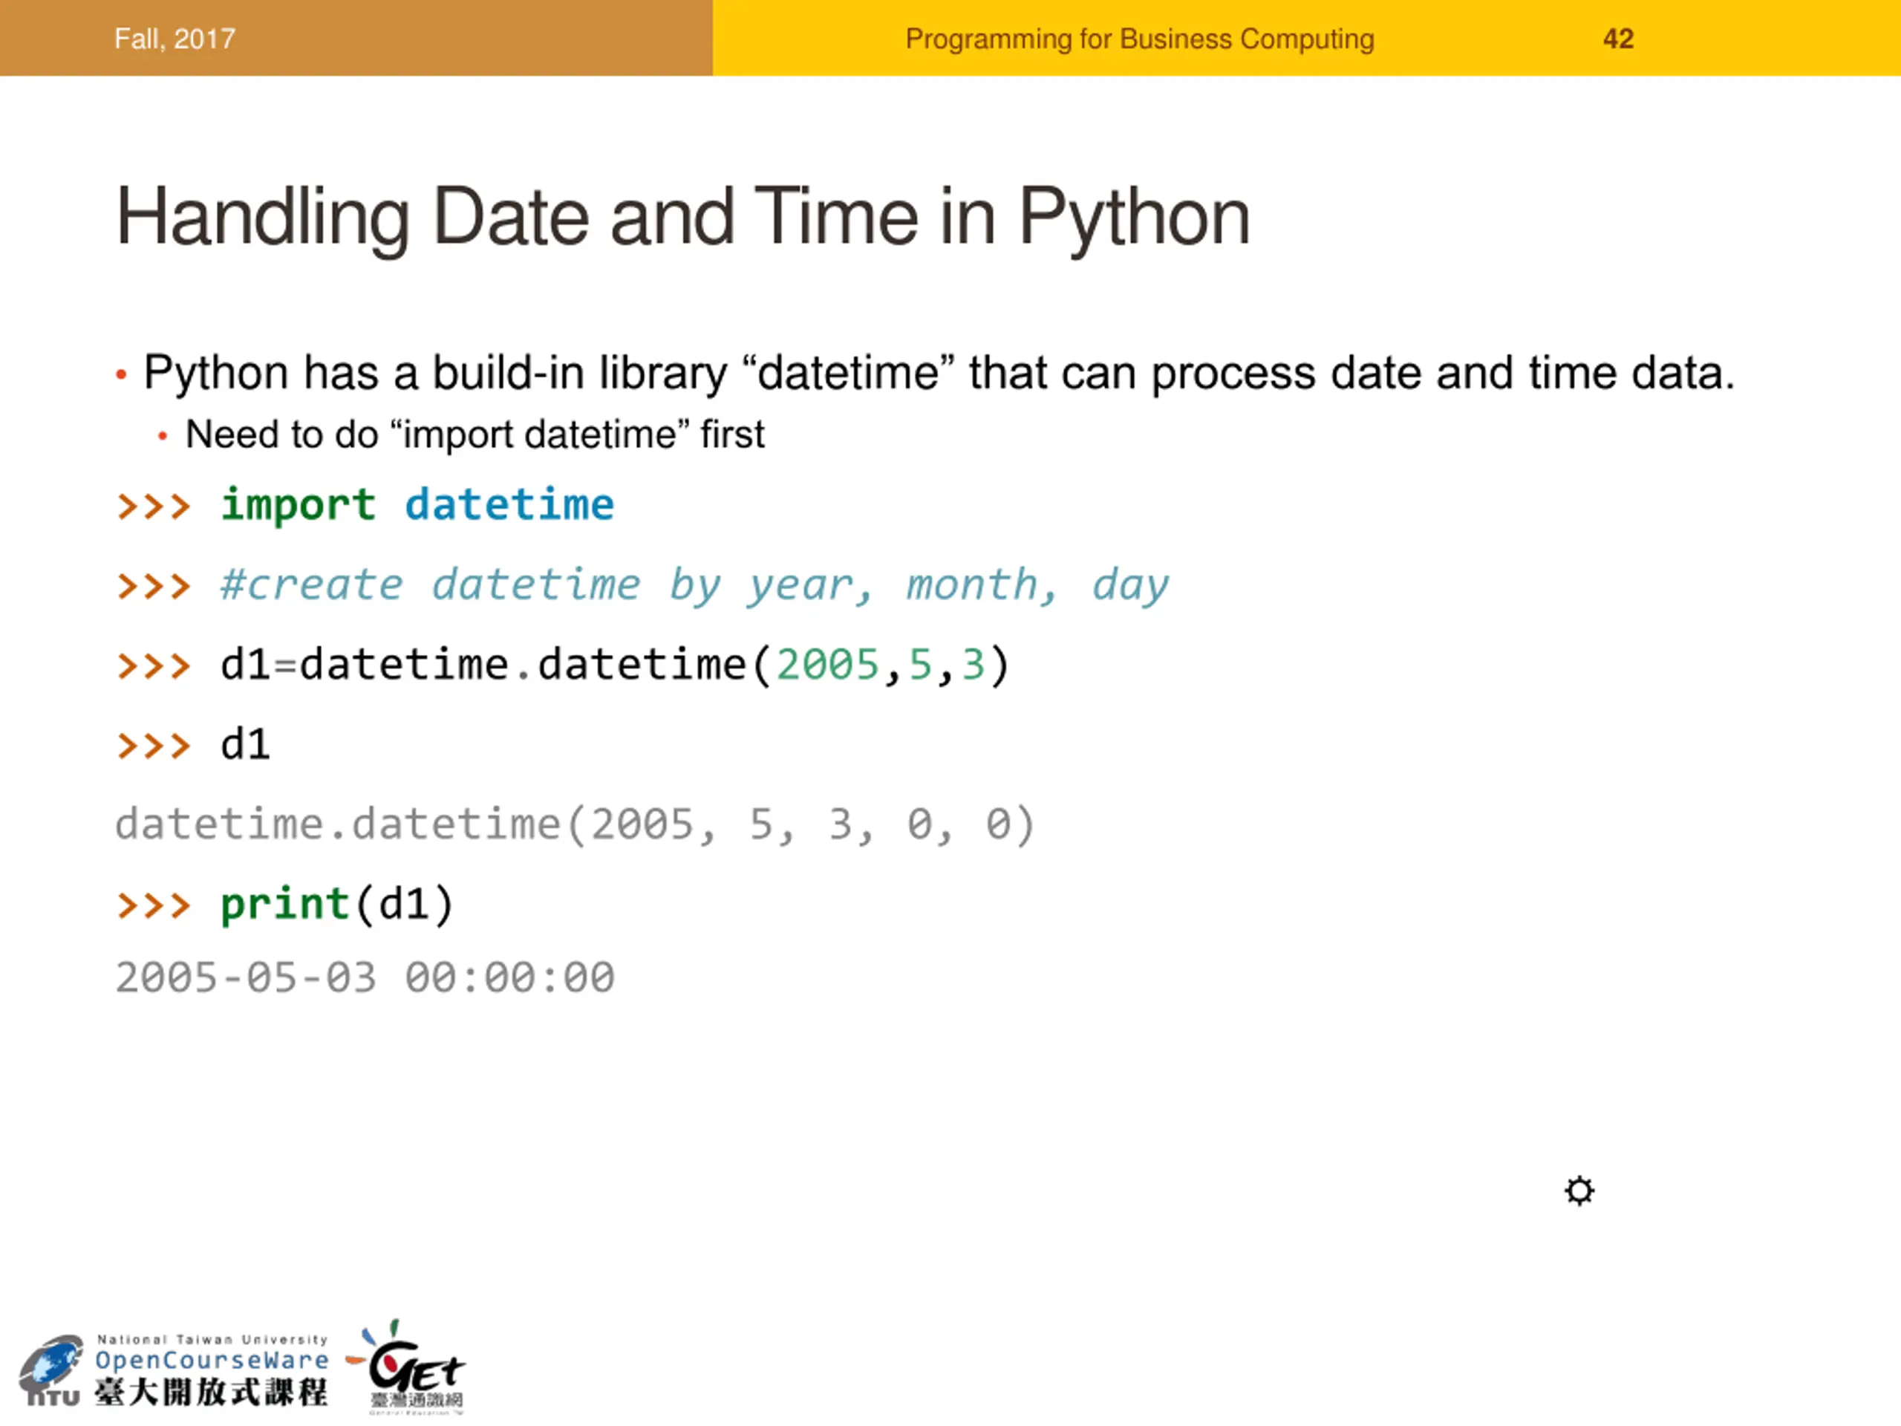Click the 'Programming for Business Computing' header
Image resolution: width=1901 pixels, height=1426 pixels.
tap(1140, 39)
